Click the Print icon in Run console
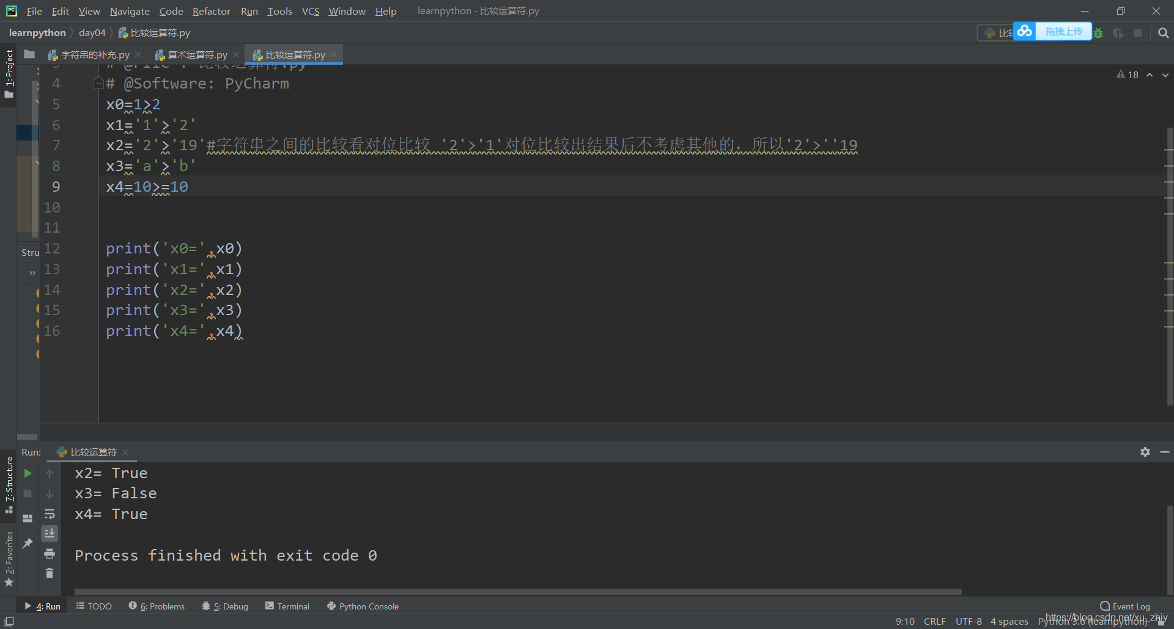This screenshot has width=1174, height=629. click(50, 554)
